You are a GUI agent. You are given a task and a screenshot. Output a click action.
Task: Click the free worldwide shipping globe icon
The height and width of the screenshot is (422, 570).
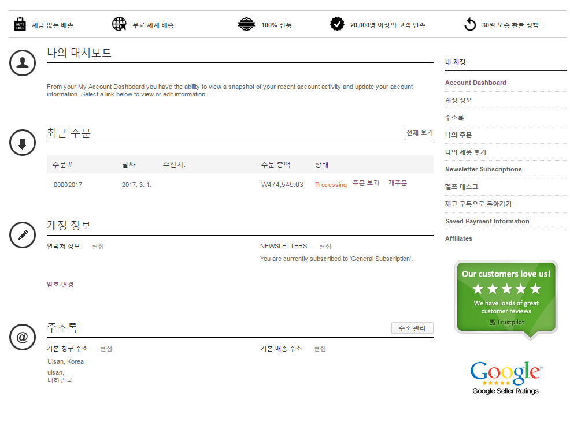119,25
